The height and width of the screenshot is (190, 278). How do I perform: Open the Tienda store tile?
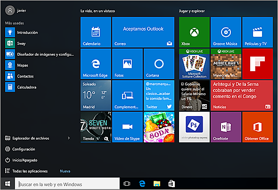[x=96, y=127]
